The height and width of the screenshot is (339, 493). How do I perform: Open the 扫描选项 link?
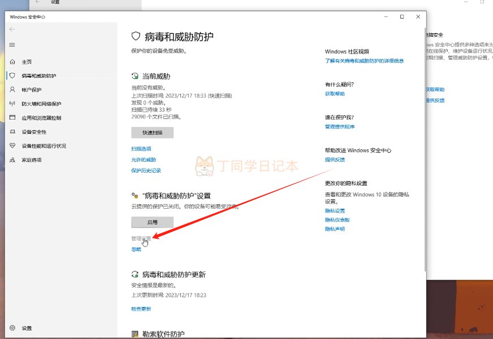(x=141, y=149)
